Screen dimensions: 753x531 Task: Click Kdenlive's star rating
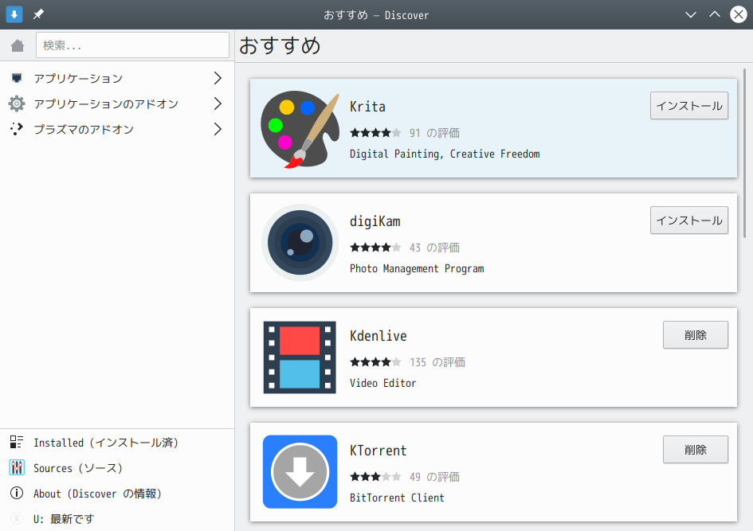(x=375, y=362)
